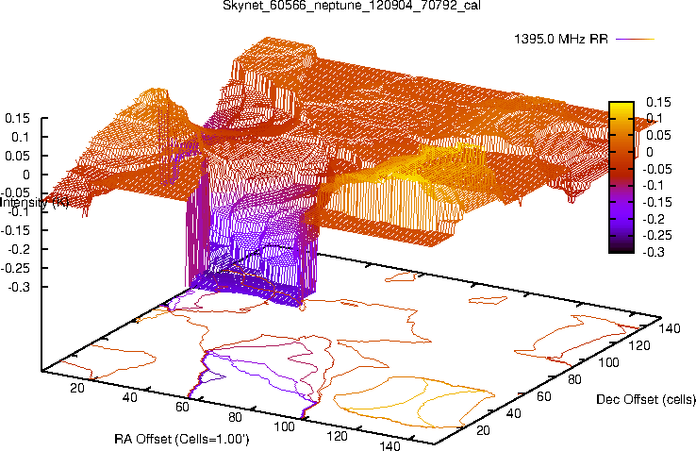Image resolution: width=696 pixels, height=451 pixels.
Task: Select the -0.2 tick on the Intensity axis
Action: pos(19,249)
